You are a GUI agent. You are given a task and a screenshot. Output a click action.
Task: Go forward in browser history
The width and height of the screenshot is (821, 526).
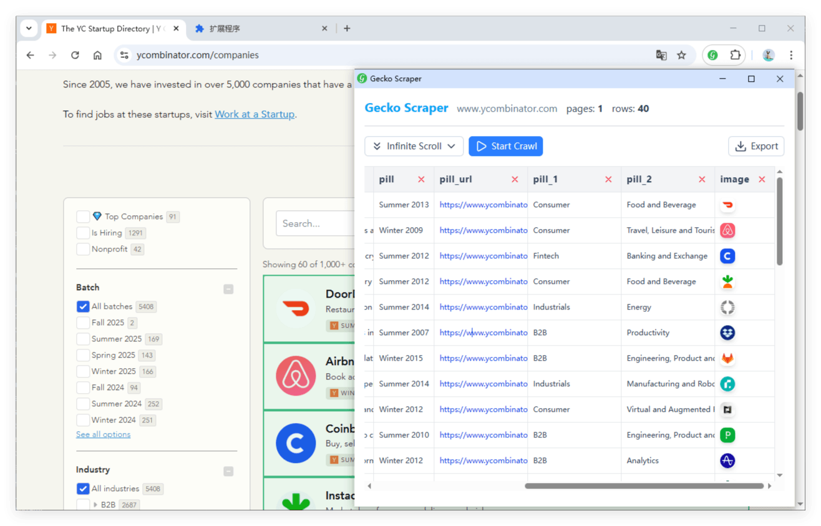(52, 55)
